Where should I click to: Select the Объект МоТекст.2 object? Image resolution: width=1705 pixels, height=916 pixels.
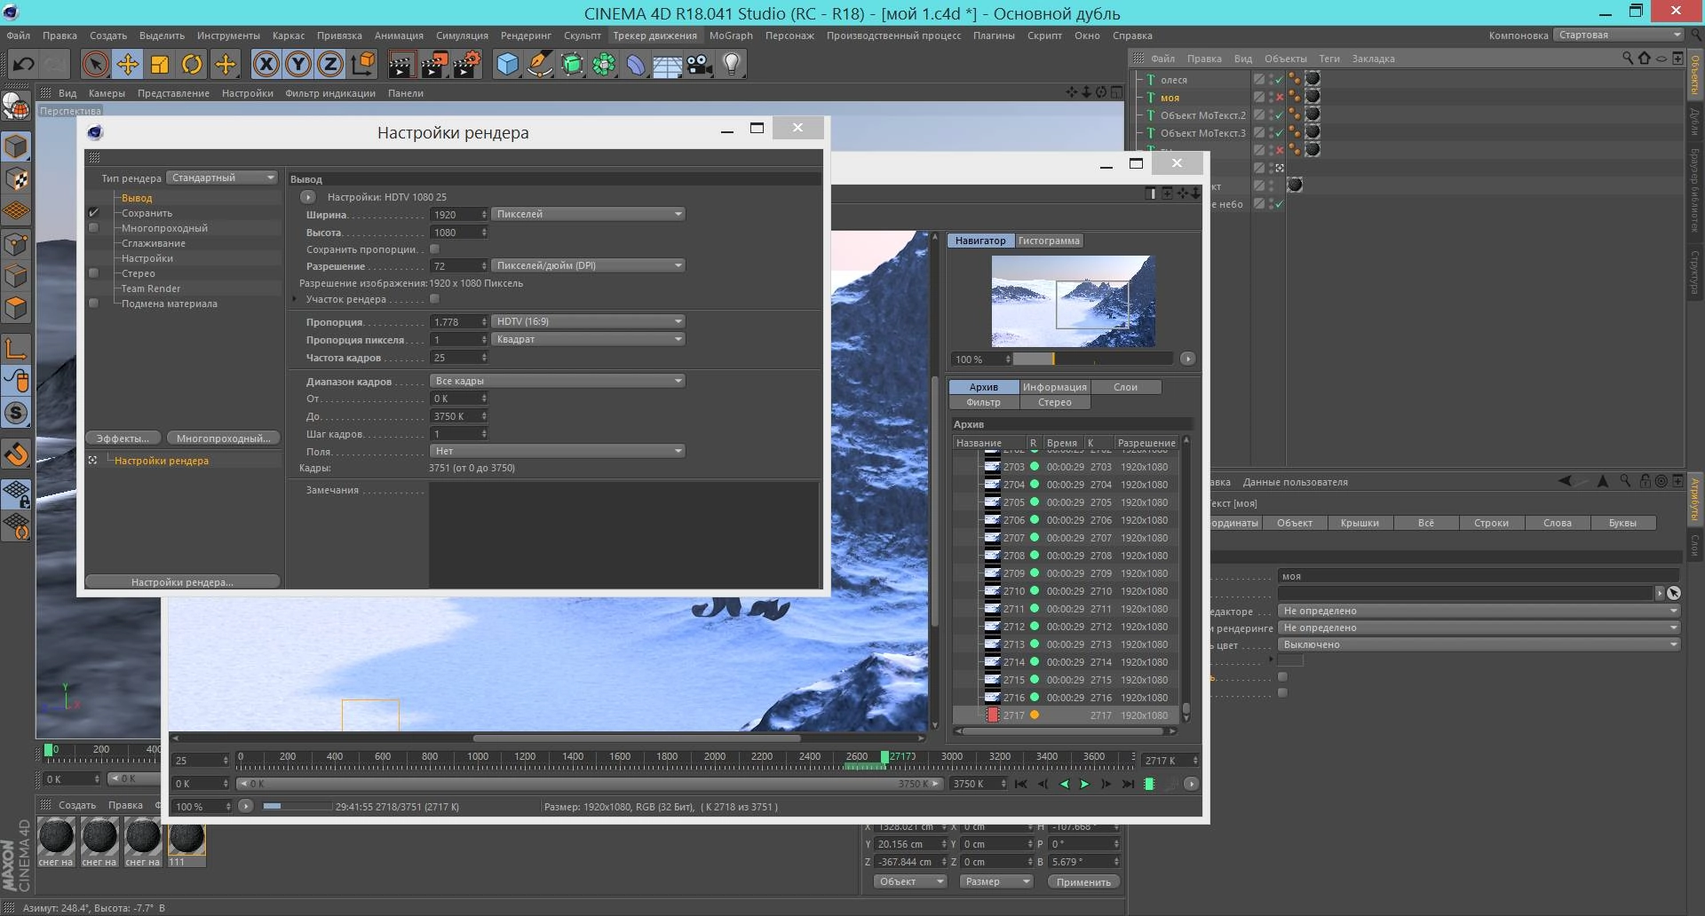tap(1202, 115)
